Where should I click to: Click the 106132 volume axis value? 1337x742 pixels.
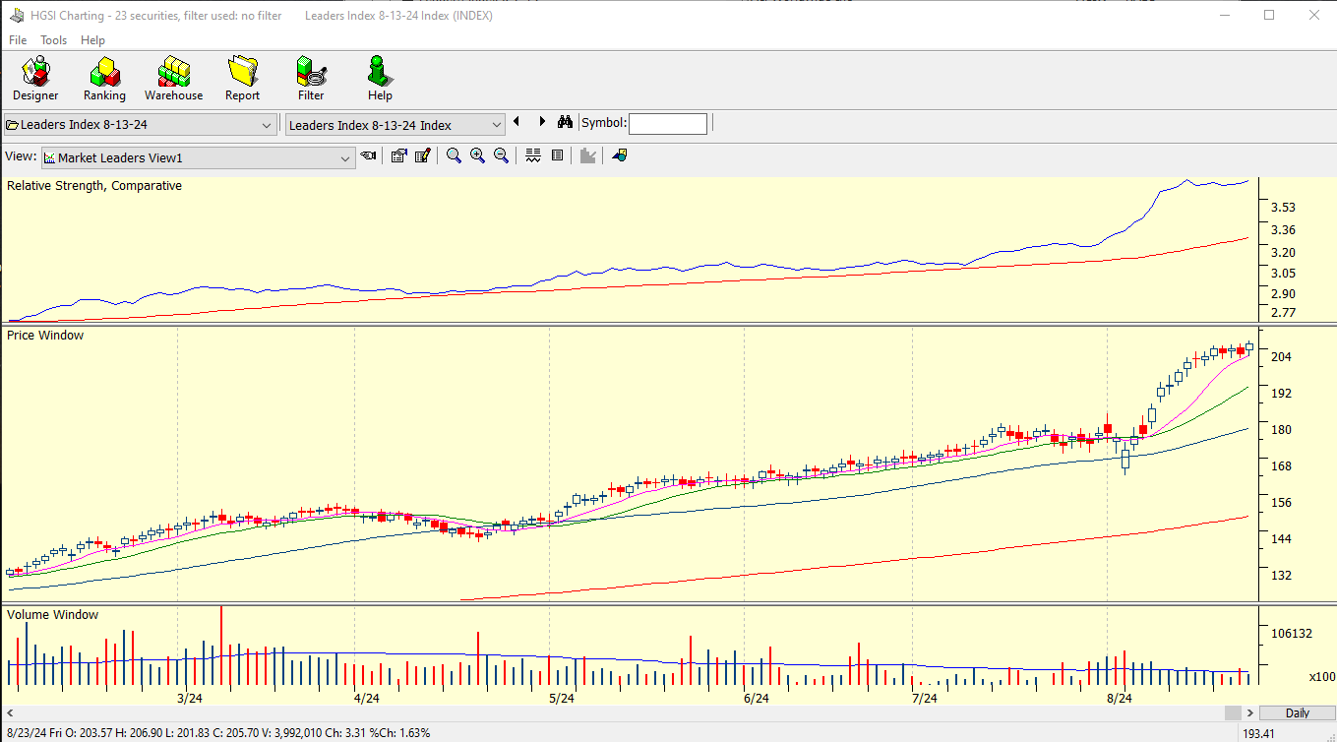point(1291,633)
